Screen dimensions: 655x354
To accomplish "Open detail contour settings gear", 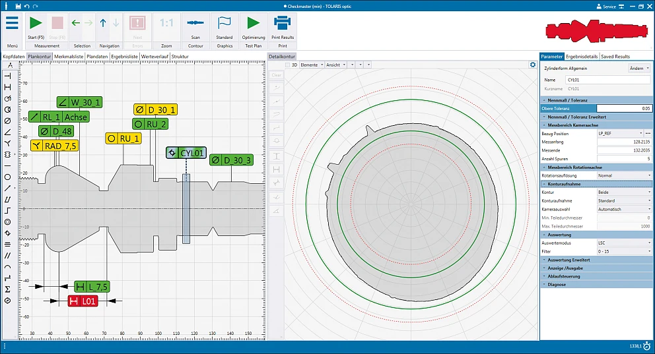I will click(533, 65).
